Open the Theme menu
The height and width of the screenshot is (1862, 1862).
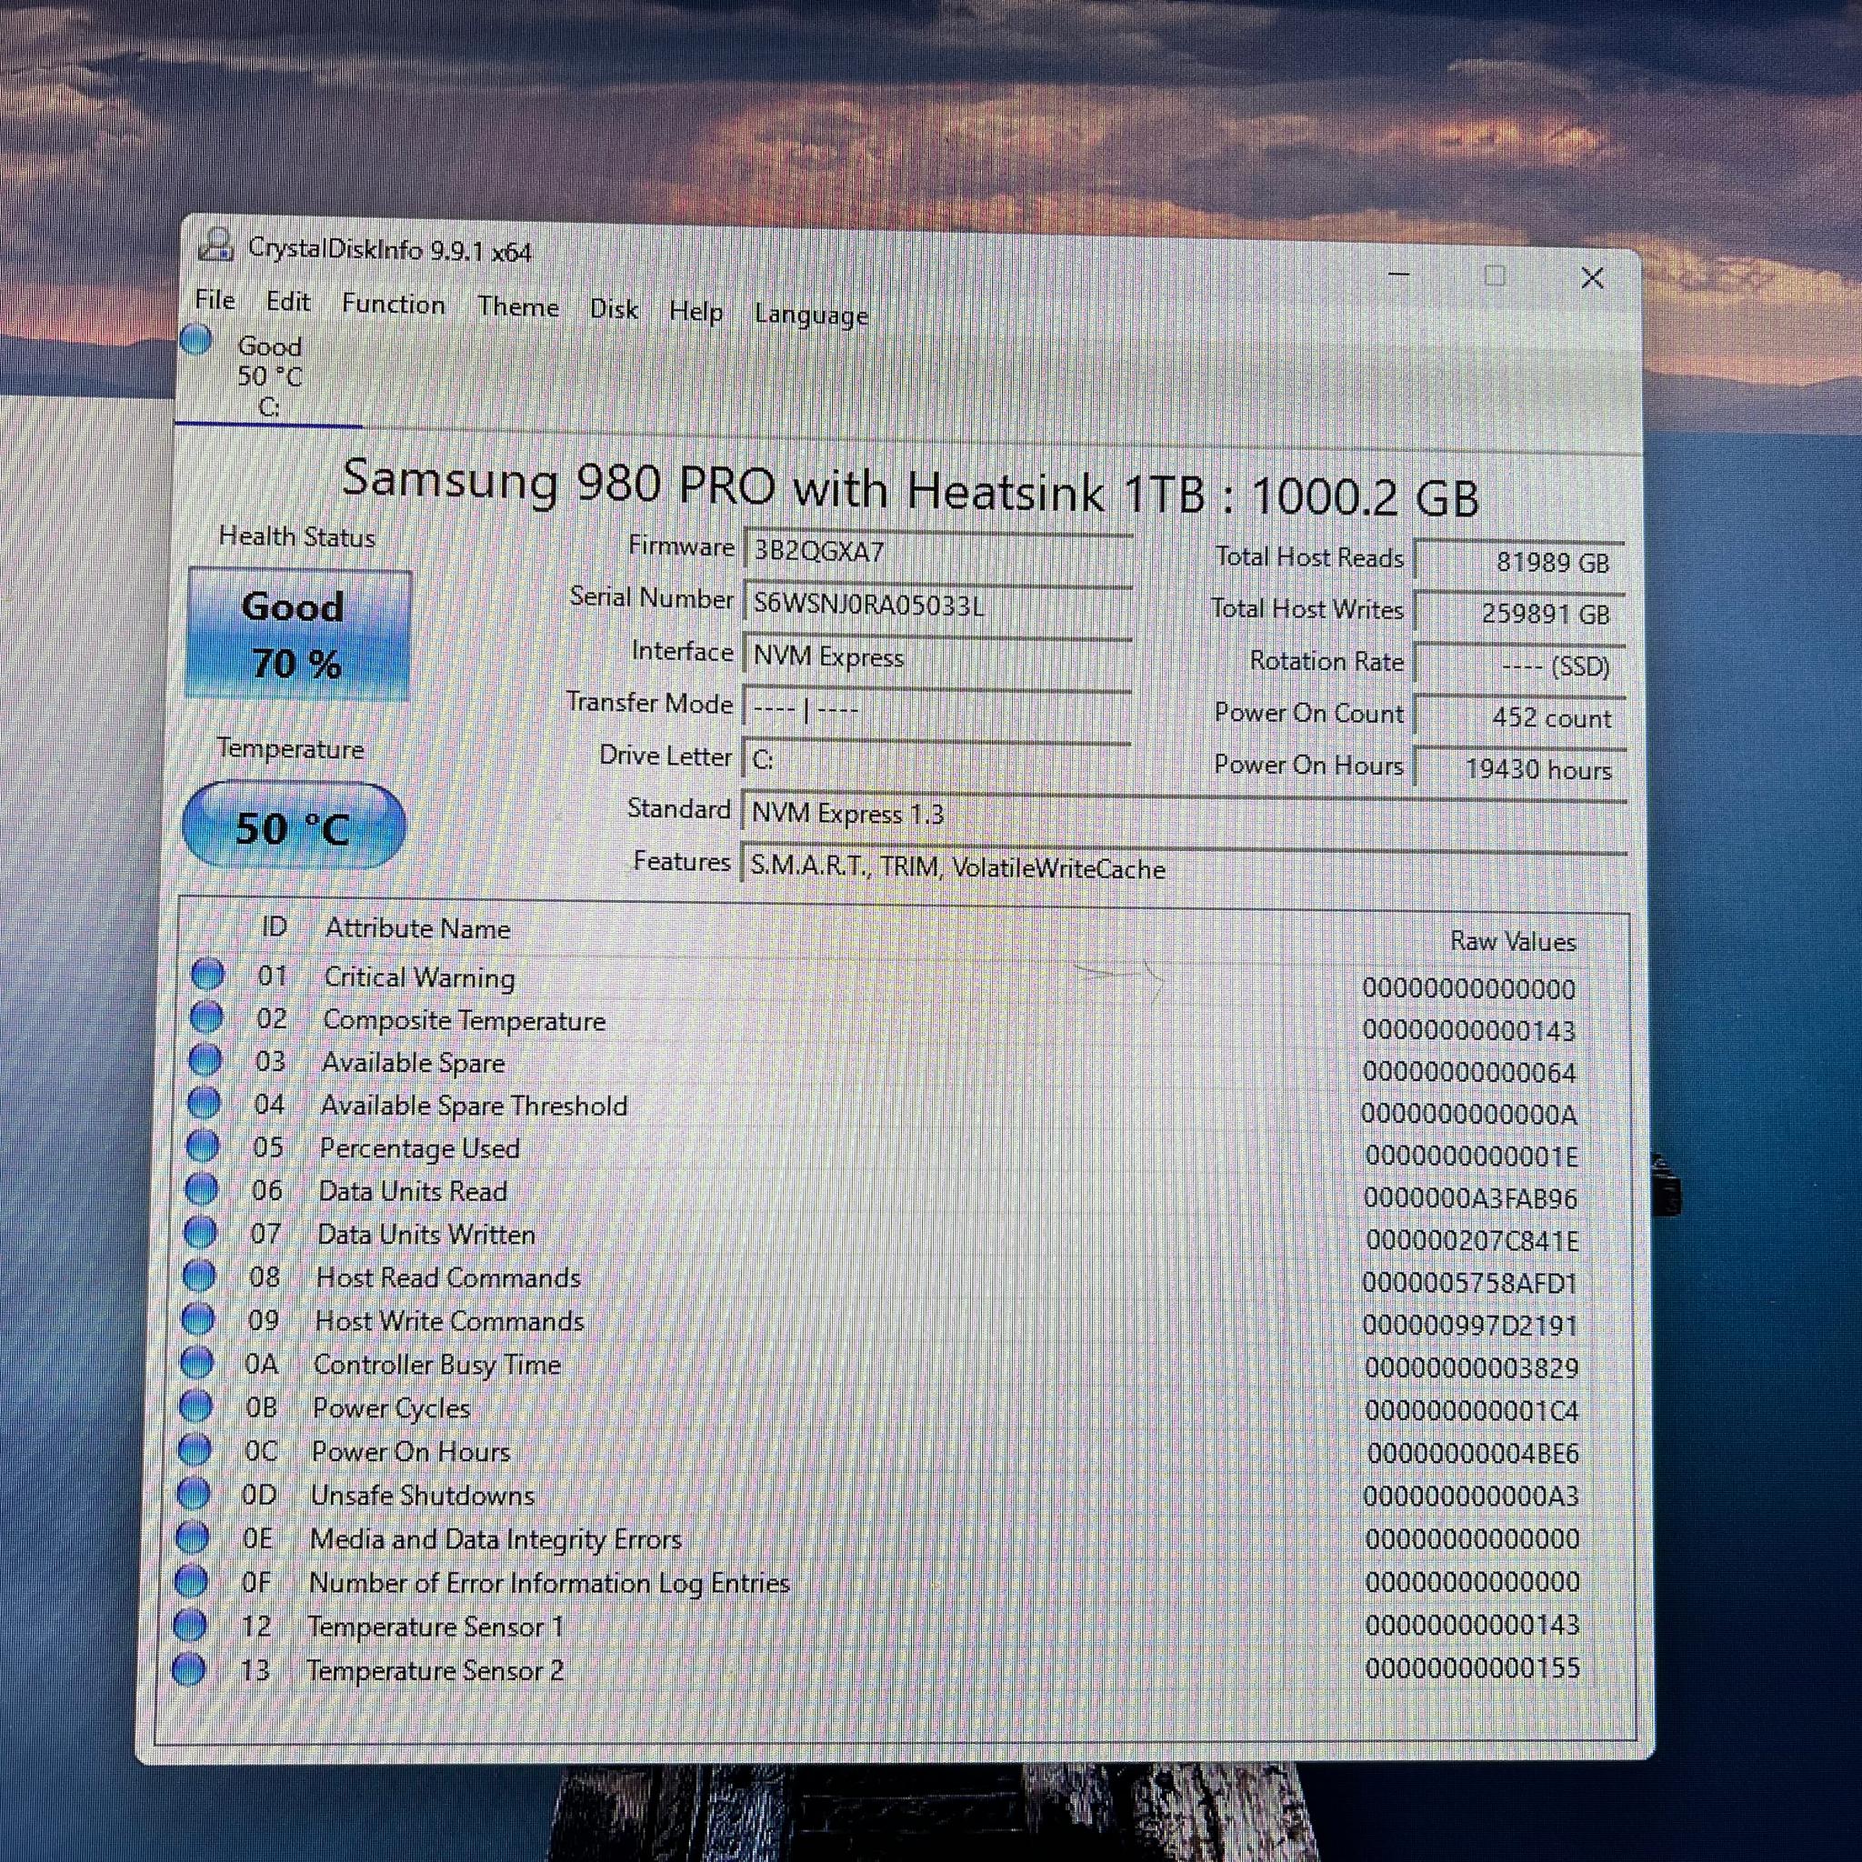pos(518,307)
